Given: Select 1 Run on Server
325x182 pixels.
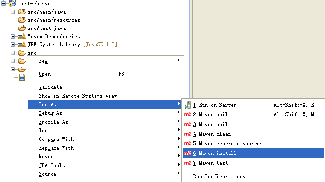Looking at the screenshot, I should pyautogui.click(x=253, y=105).
